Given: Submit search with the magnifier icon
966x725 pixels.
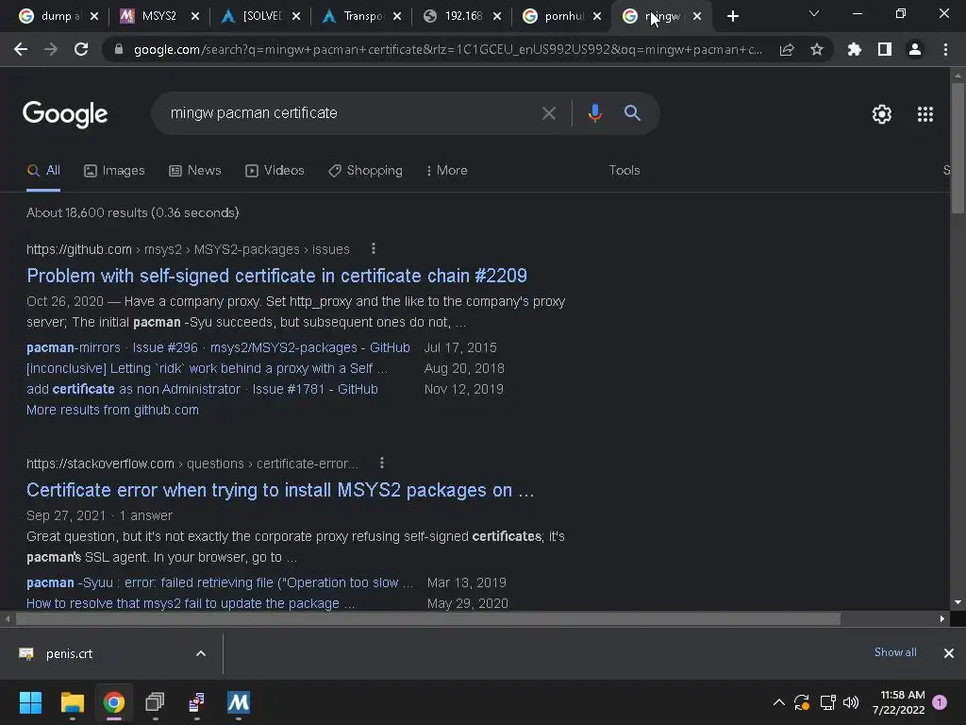Looking at the screenshot, I should [632, 113].
